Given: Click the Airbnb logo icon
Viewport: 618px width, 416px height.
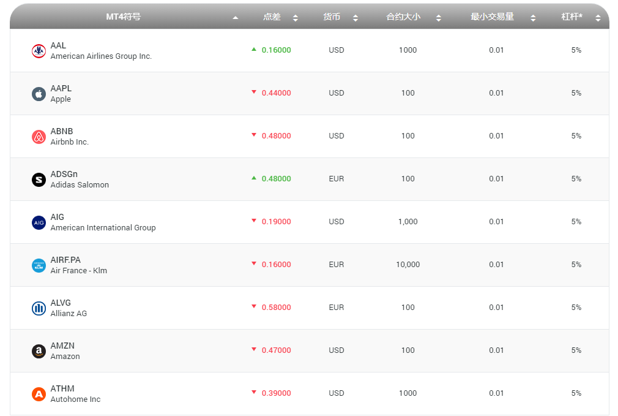Looking at the screenshot, I should [x=39, y=137].
